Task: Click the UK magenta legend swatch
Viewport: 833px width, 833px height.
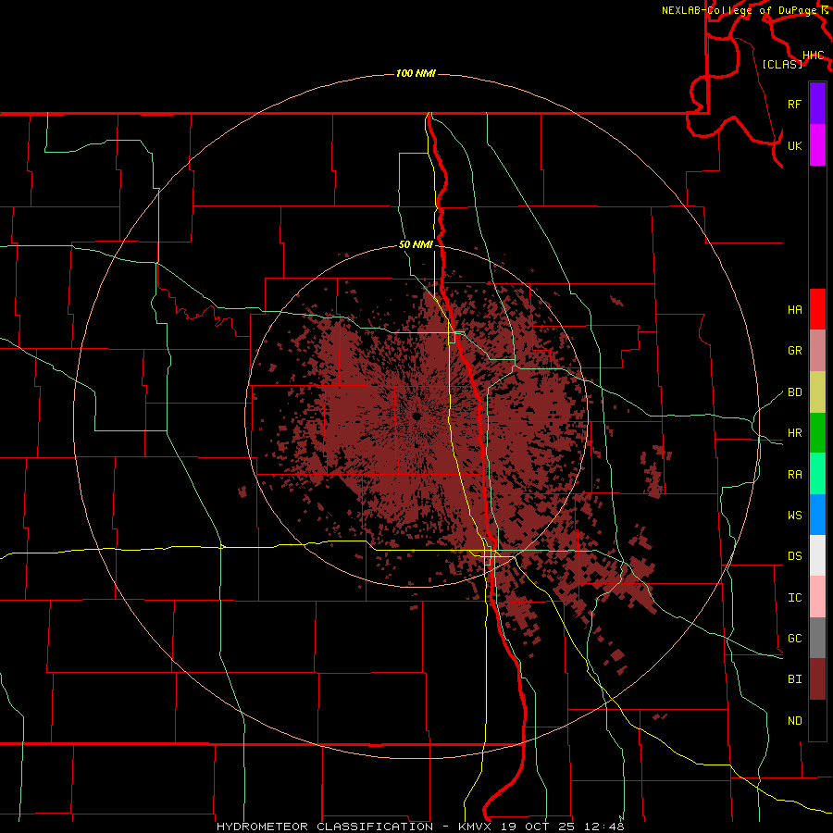Action: click(x=817, y=145)
